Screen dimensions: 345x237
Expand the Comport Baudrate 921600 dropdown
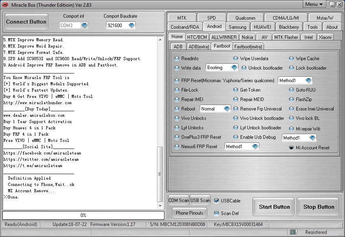tap(131, 25)
